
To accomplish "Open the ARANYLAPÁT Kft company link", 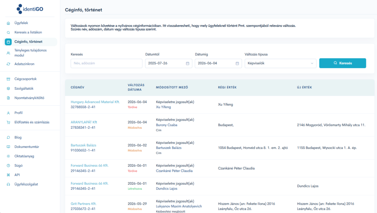I will click(x=84, y=122).
